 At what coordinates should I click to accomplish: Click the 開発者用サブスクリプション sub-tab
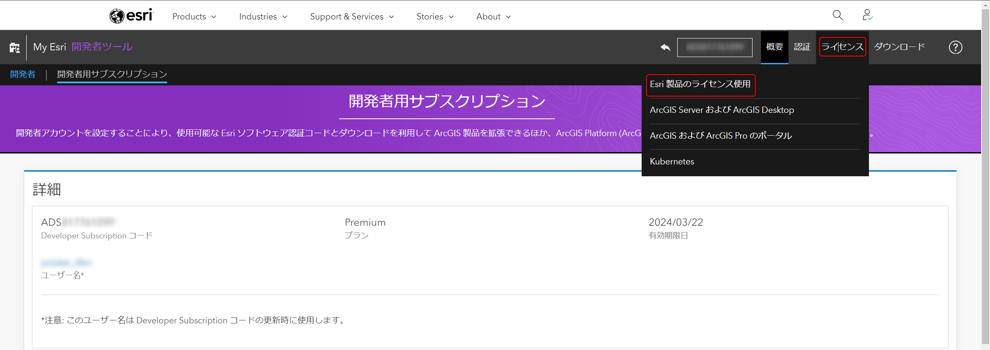(x=112, y=74)
